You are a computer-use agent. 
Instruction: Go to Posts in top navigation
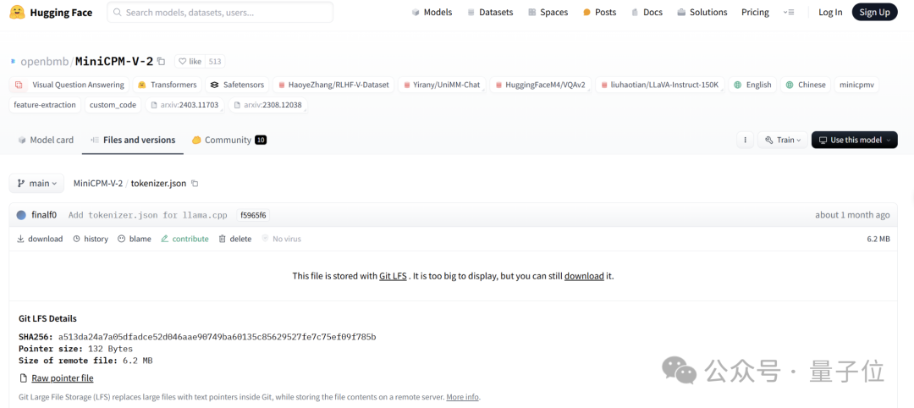pyautogui.click(x=599, y=12)
